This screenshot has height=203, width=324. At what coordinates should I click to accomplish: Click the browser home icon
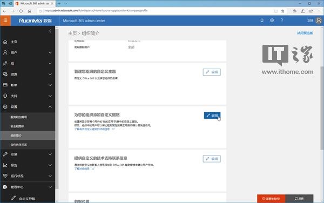pos(29,11)
